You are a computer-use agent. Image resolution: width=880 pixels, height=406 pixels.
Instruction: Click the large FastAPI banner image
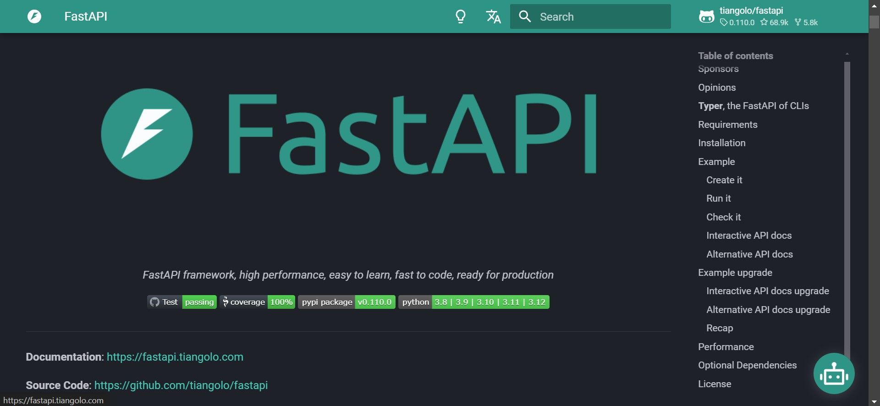point(348,134)
